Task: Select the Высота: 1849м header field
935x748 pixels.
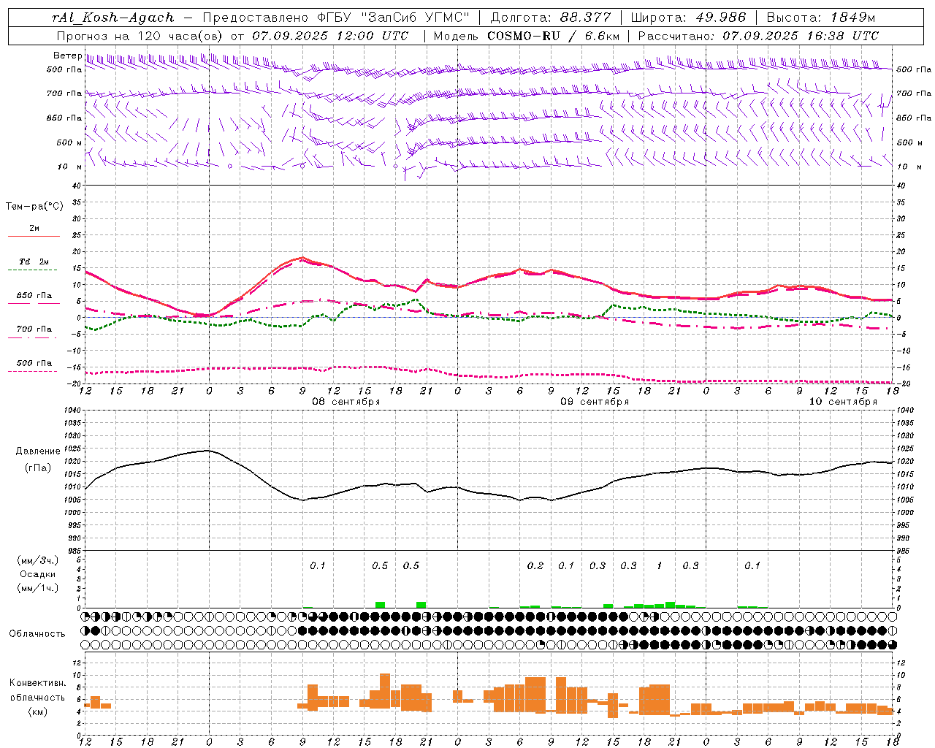Action: (x=820, y=18)
